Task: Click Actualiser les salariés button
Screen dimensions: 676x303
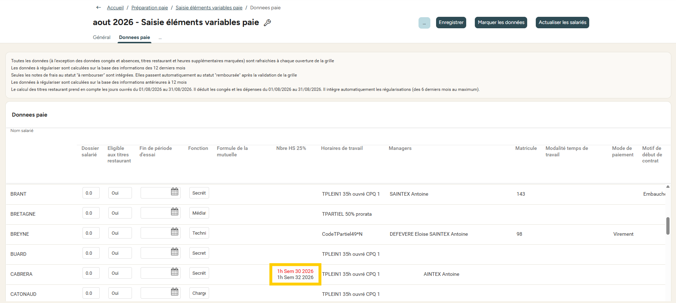Action: pos(562,23)
